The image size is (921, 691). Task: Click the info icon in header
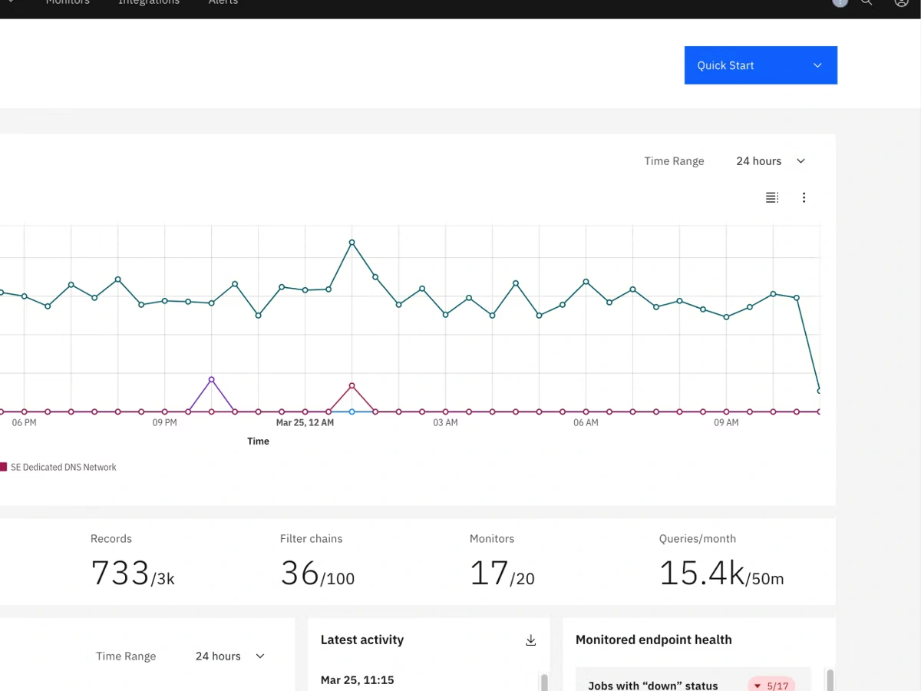[x=840, y=2]
